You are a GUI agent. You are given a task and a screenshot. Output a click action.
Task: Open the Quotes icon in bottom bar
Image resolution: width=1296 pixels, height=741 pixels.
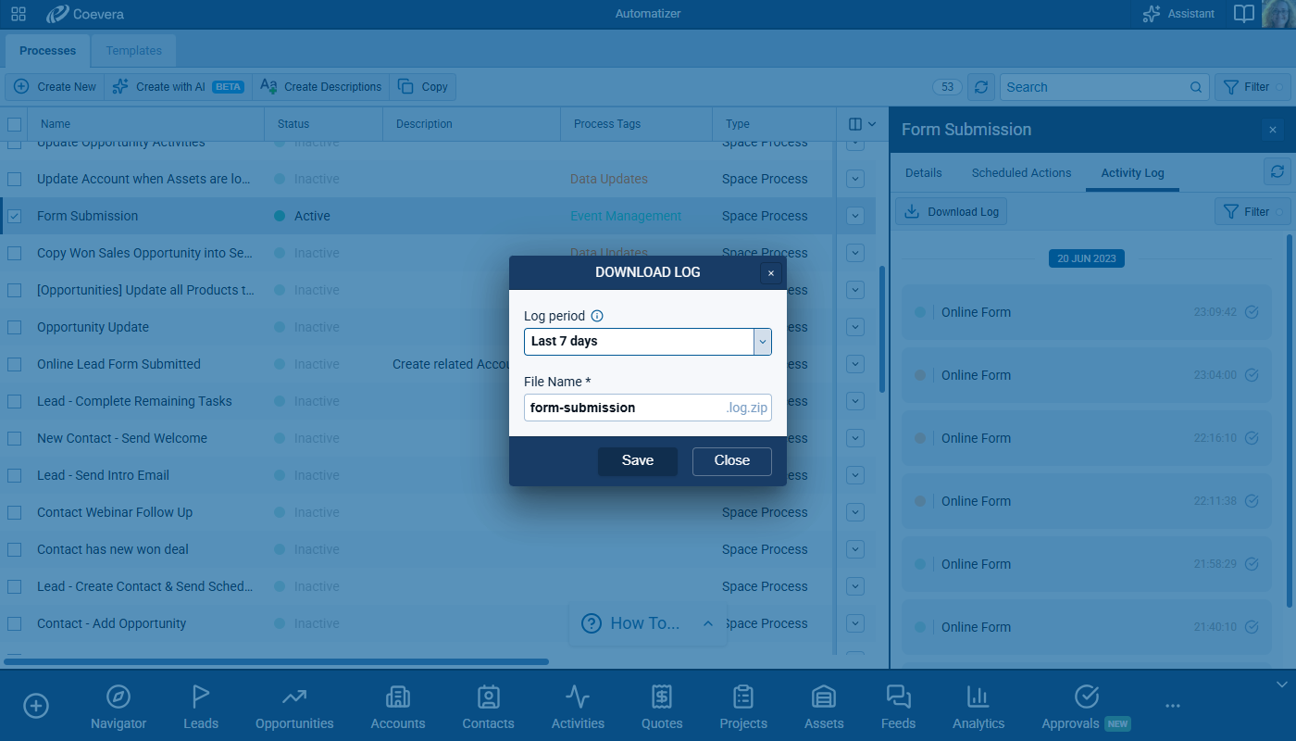click(662, 697)
